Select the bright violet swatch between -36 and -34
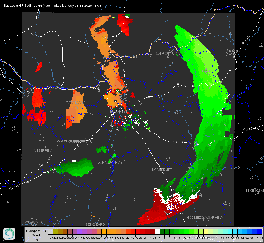 tap(80, 232)
